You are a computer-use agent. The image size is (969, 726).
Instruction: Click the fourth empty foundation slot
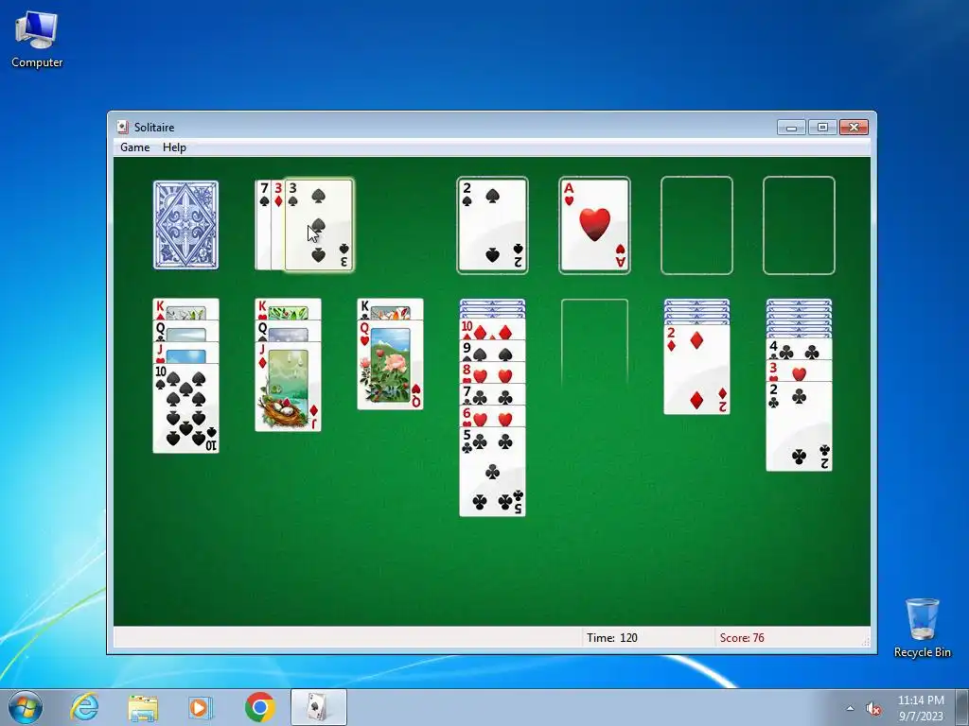point(799,225)
